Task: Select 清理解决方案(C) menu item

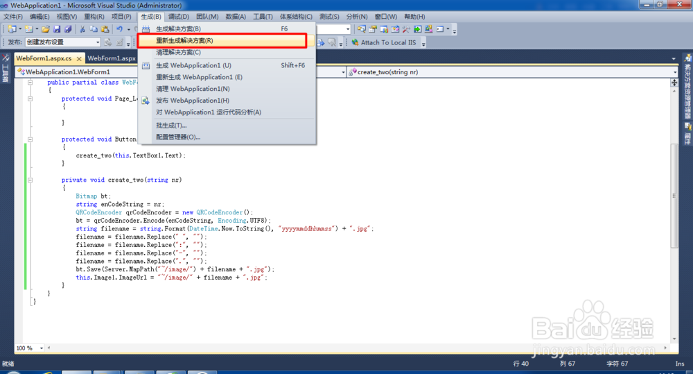Action: (x=227, y=52)
